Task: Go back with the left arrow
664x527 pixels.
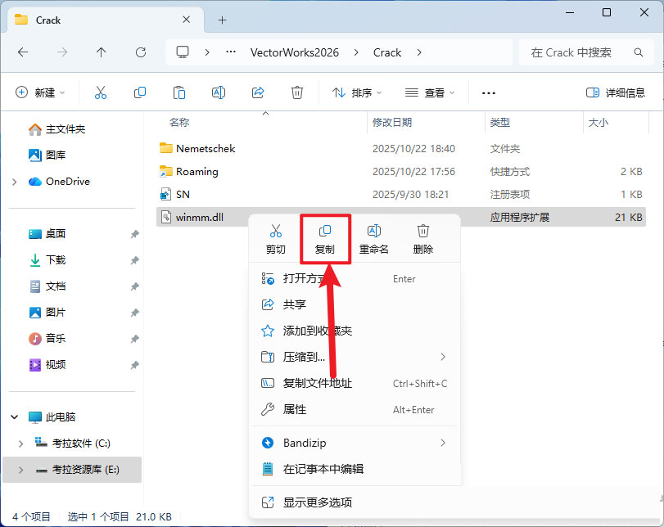Action: (23, 52)
